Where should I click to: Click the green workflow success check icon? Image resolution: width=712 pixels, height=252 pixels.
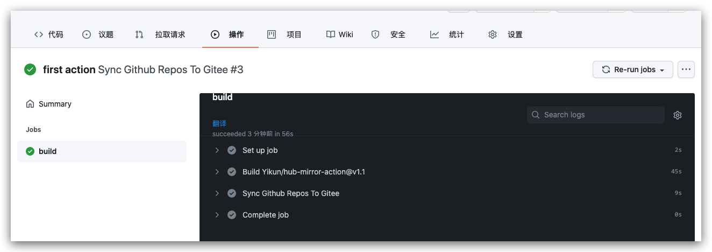30,69
